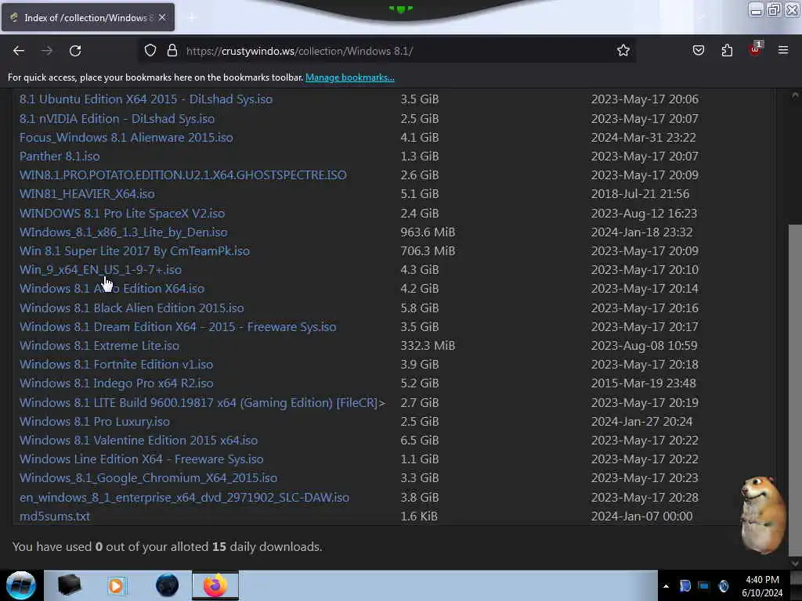Open WINDOWS 8.1 Pro Lite SpaceX V2.iso
The image size is (802, 601).
(x=121, y=213)
